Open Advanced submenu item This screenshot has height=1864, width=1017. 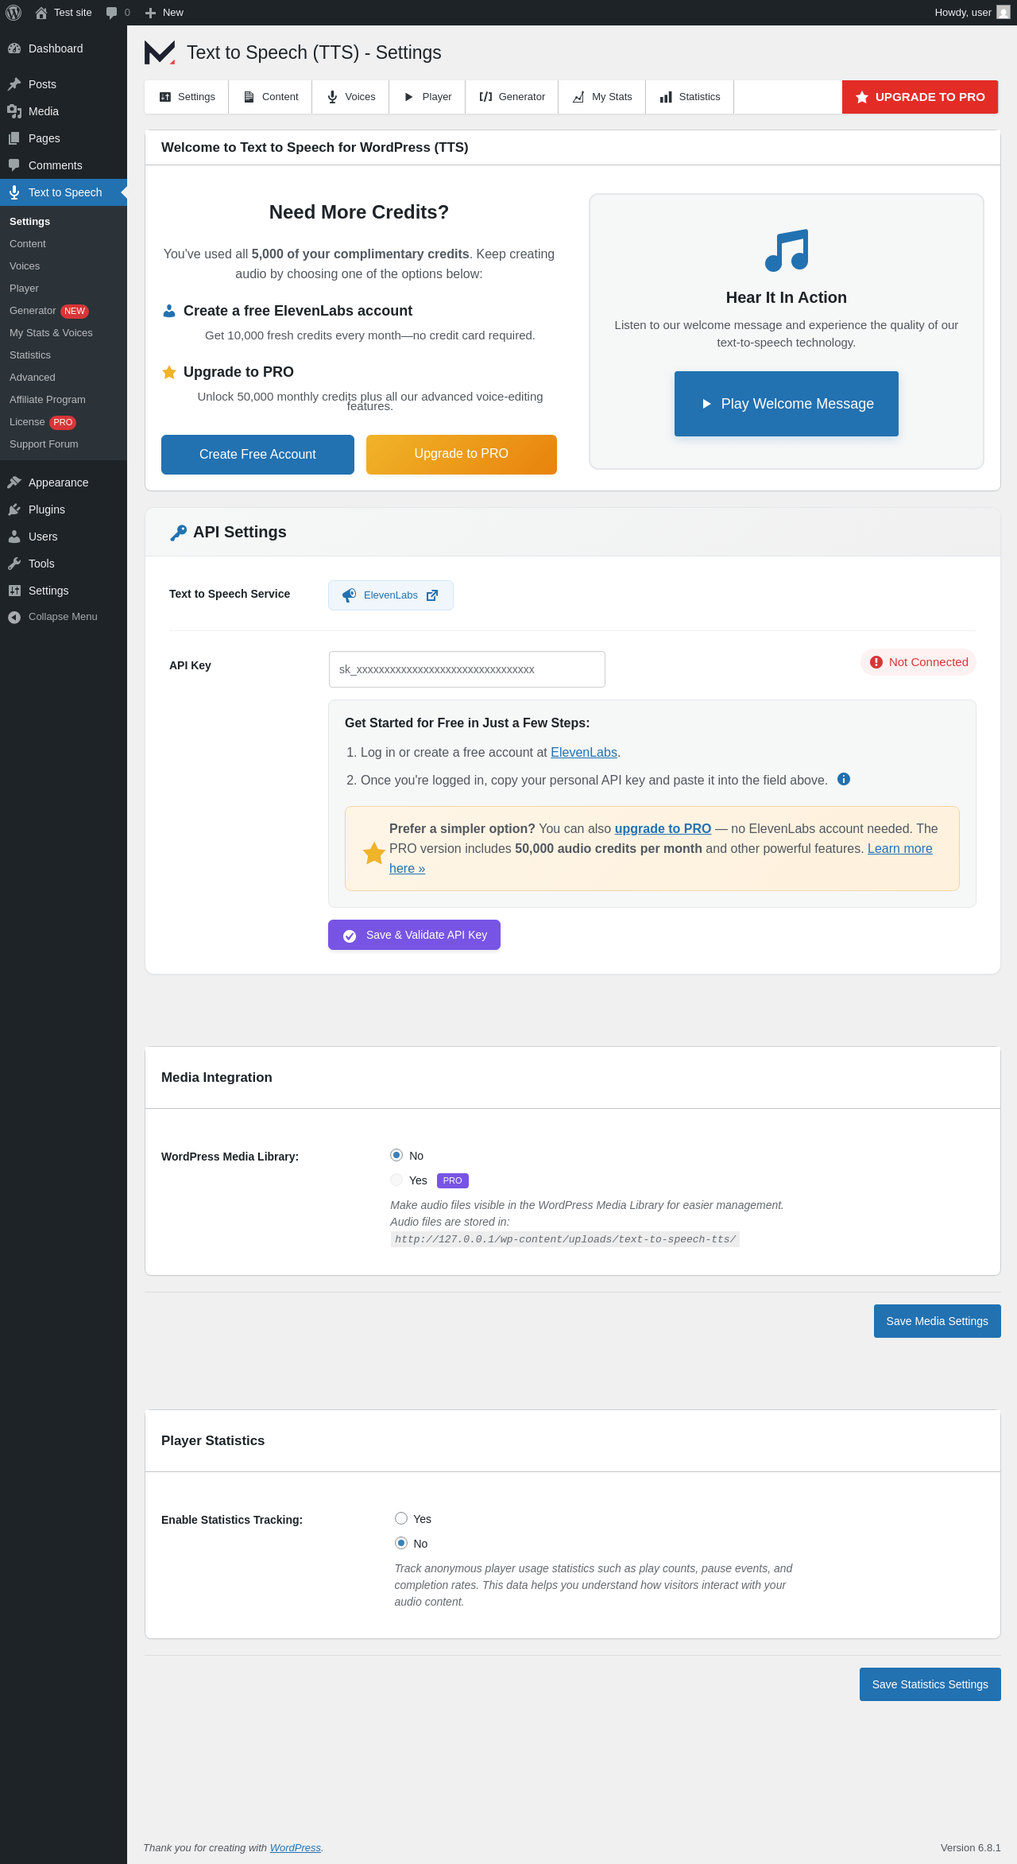click(x=64, y=378)
